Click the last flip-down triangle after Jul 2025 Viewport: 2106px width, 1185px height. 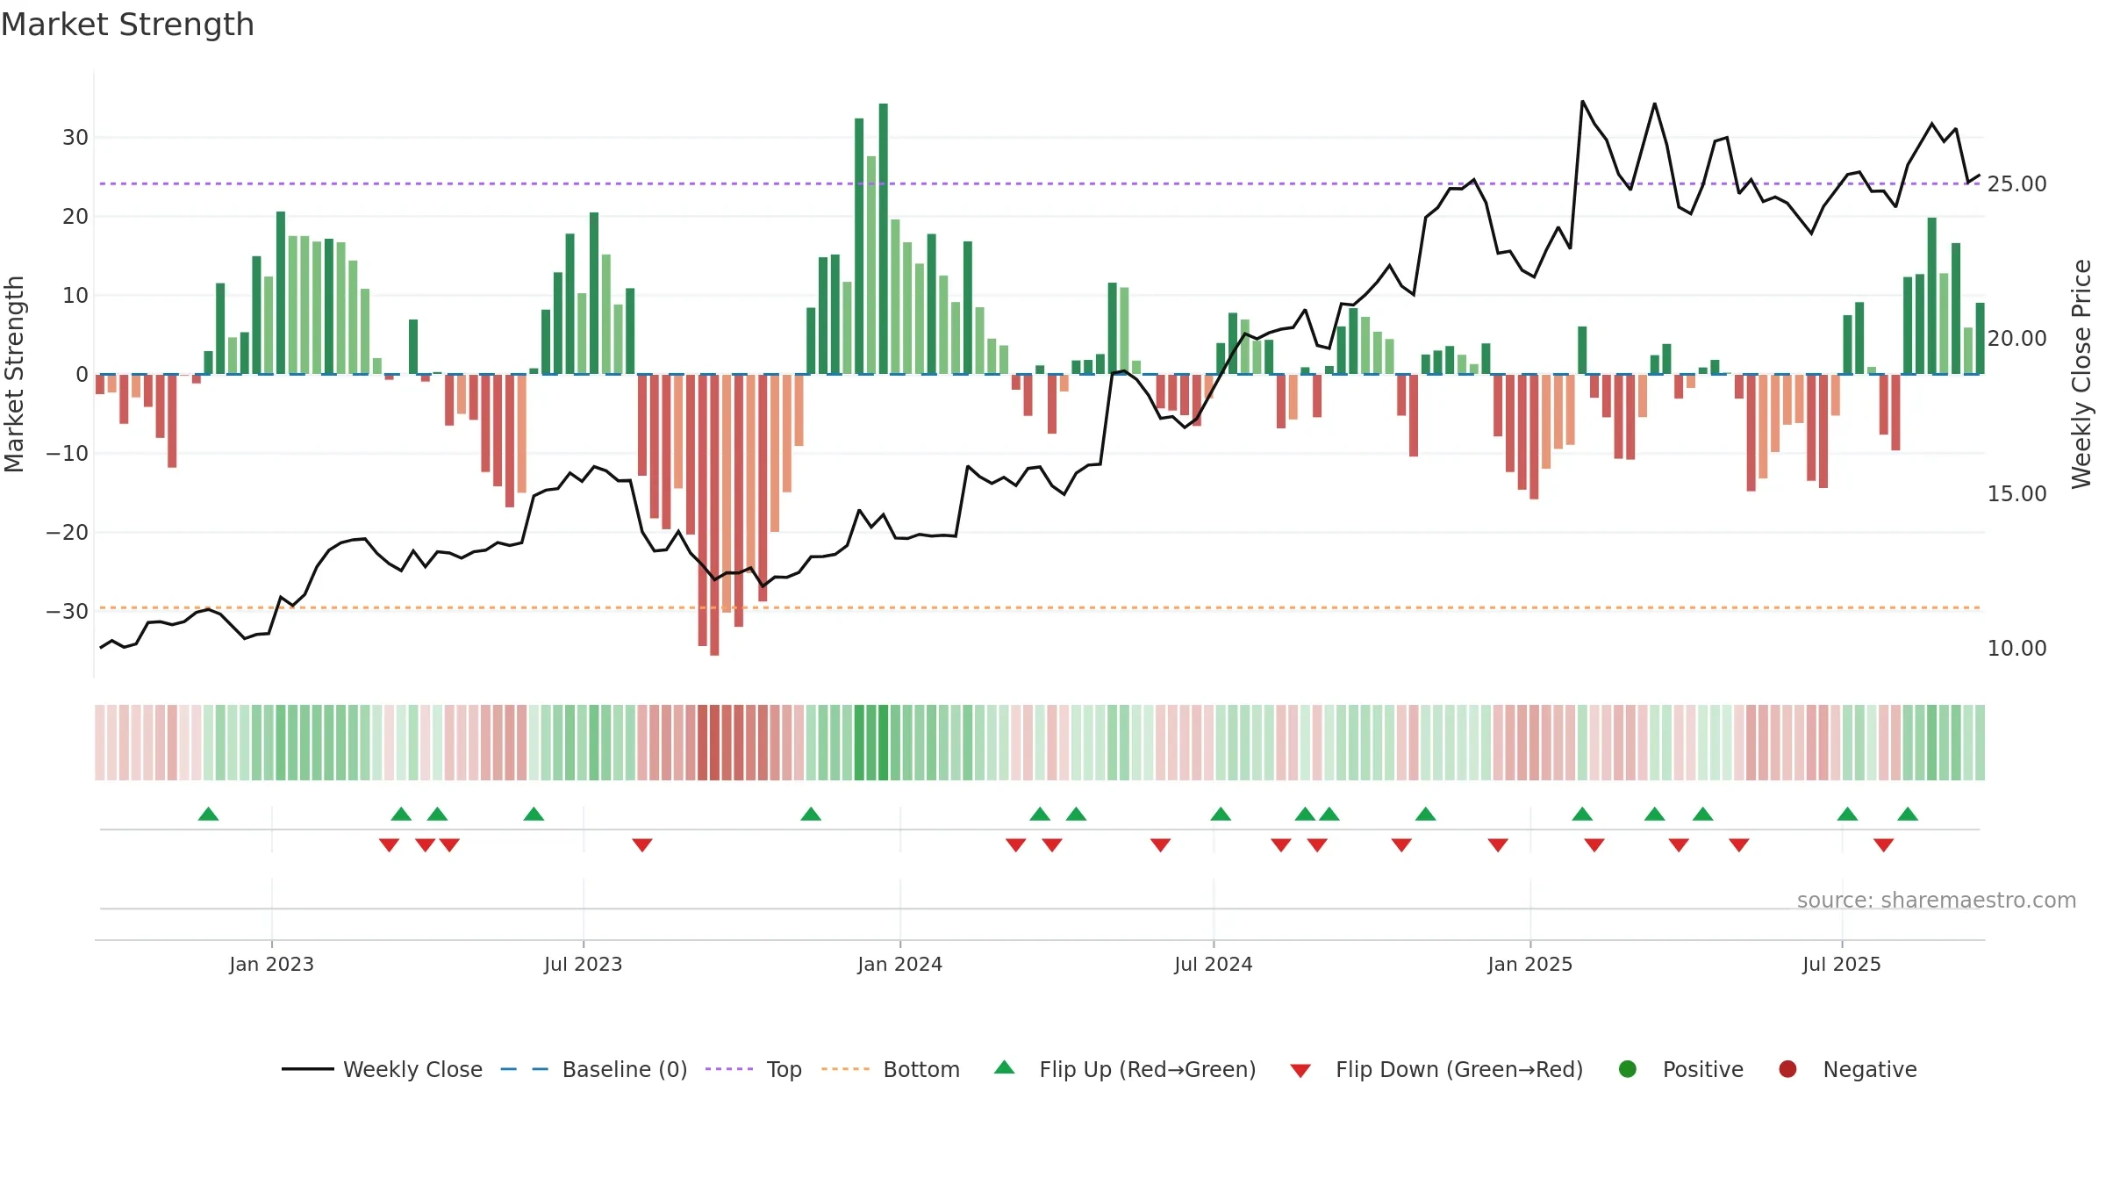coord(1883,844)
